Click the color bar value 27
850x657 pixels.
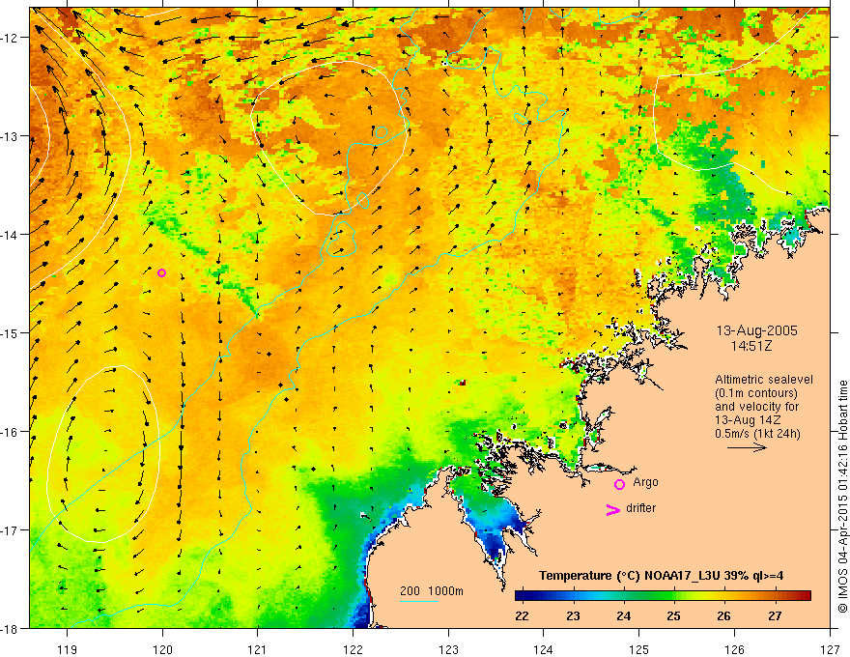[x=776, y=615]
